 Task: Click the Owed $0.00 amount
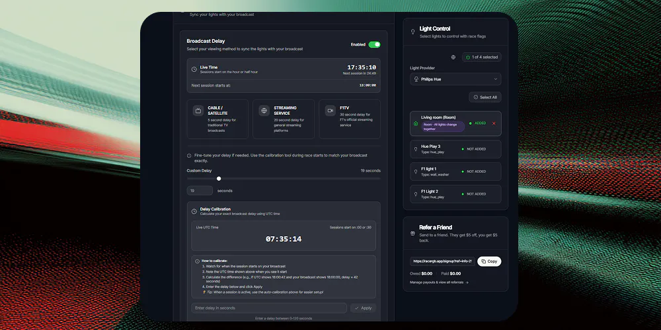point(426,274)
